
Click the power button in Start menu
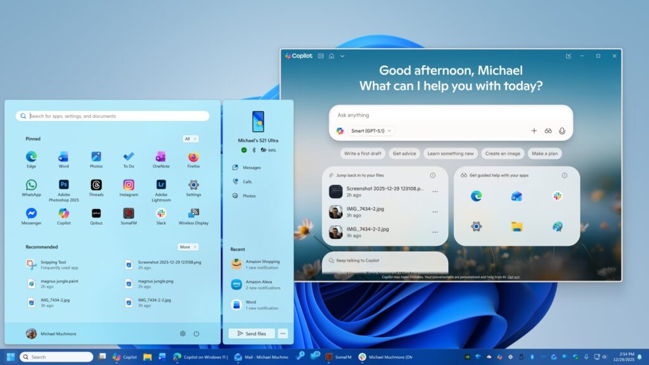(196, 333)
